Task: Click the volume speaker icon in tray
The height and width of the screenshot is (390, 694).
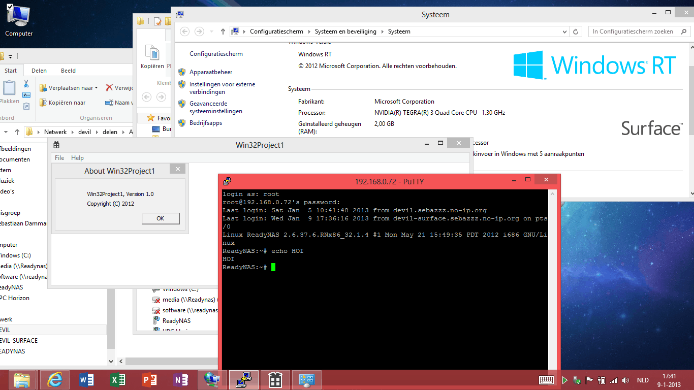Action: [625, 380]
